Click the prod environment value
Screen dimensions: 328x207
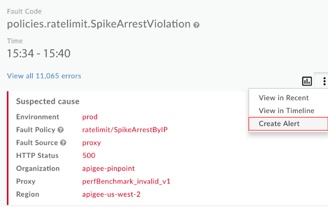pos(89,117)
